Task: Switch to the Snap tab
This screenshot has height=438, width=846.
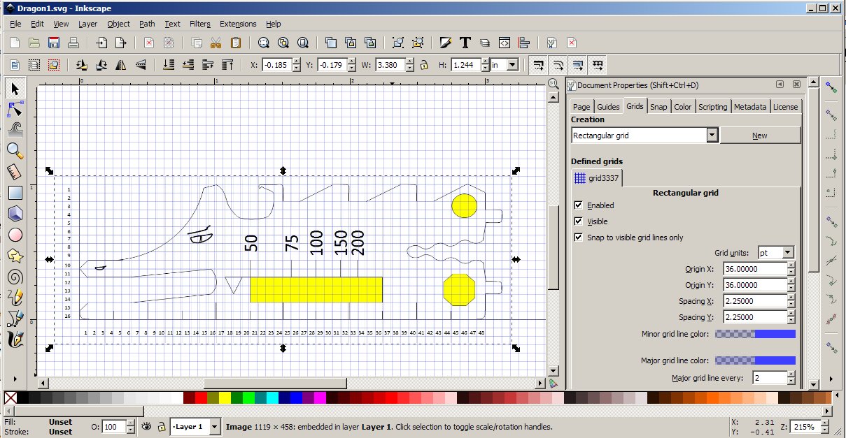Action: point(658,107)
